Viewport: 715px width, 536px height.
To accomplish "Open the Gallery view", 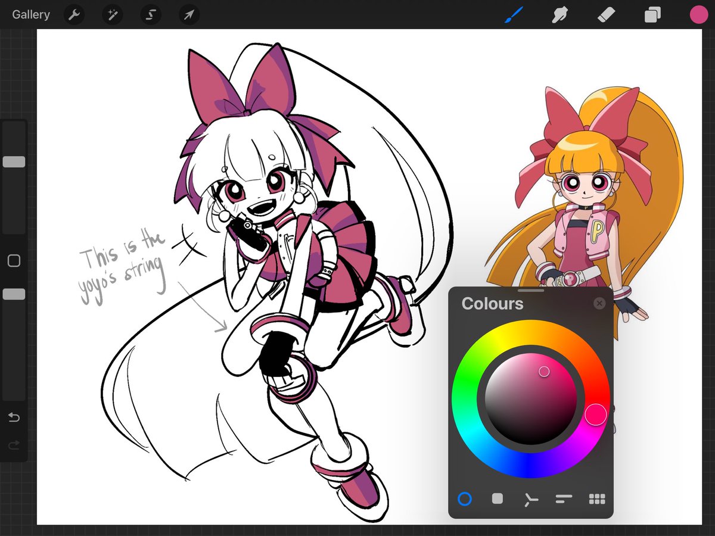I will (31, 15).
